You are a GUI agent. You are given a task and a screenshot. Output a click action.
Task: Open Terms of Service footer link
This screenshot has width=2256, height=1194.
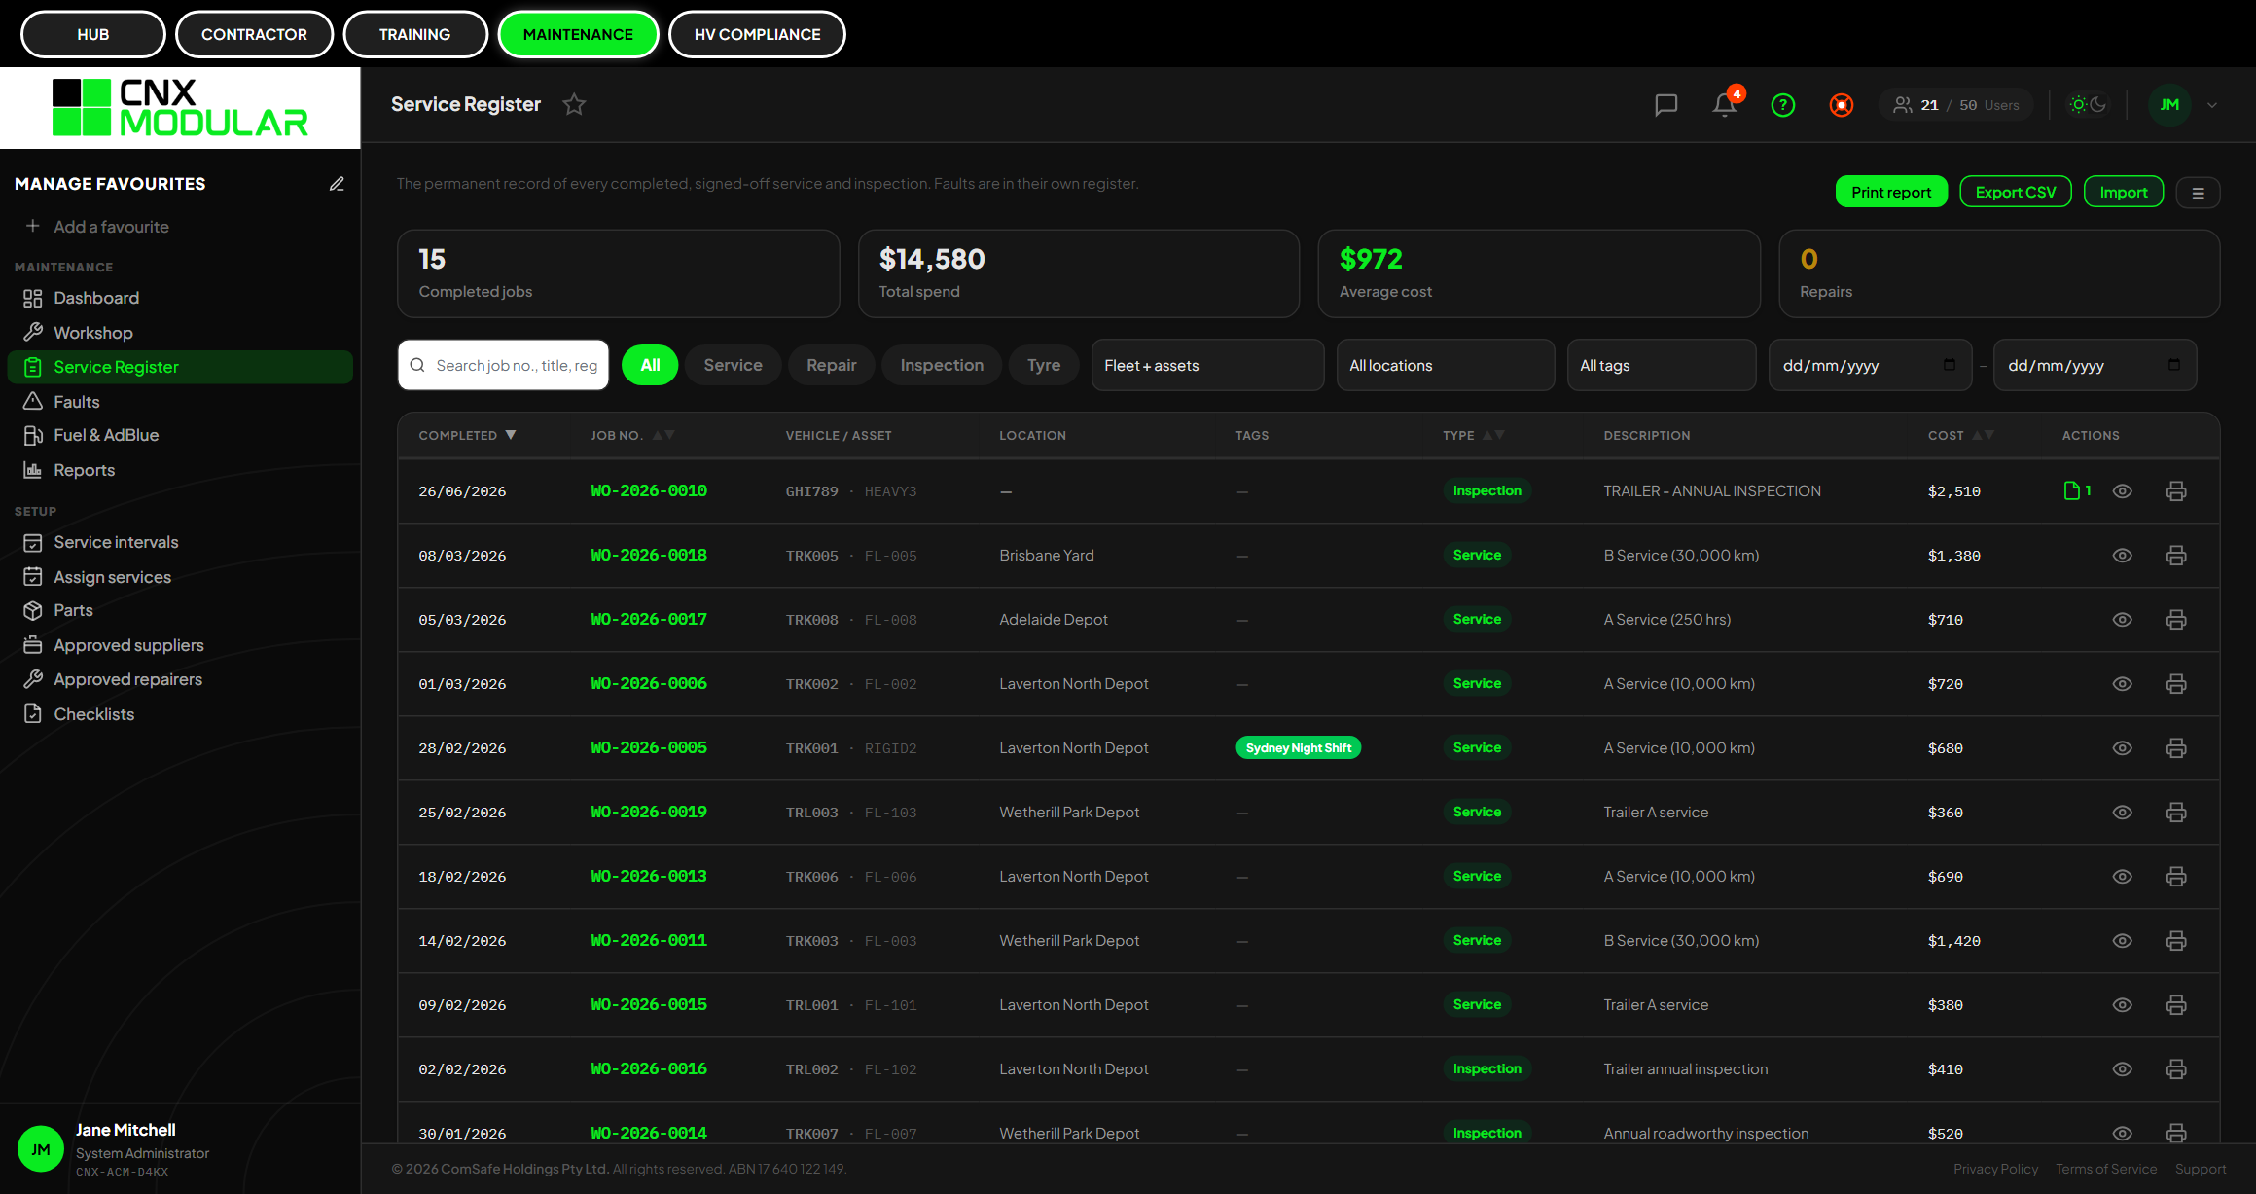2105,1169
